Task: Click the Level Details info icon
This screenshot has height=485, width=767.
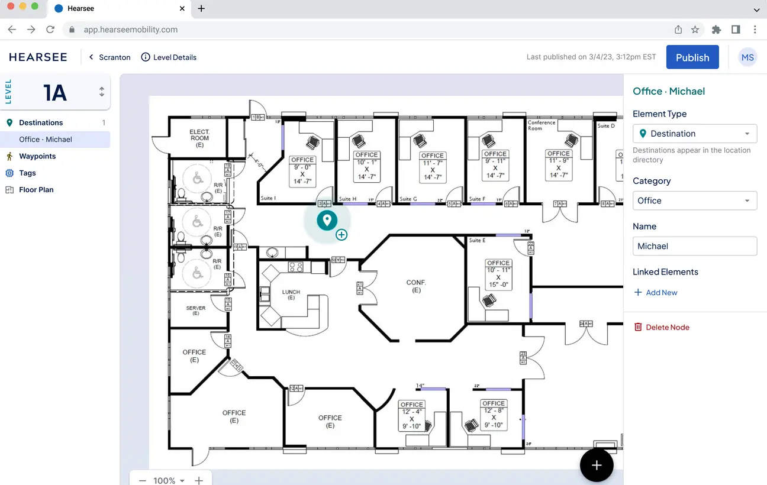Action: coord(146,57)
